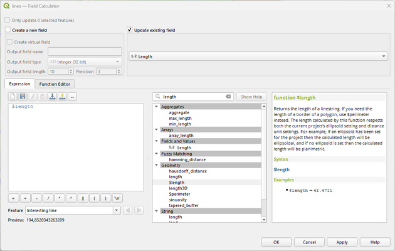395x251 pixels.
Task: Select the sinuosity function
Action: point(178,200)
